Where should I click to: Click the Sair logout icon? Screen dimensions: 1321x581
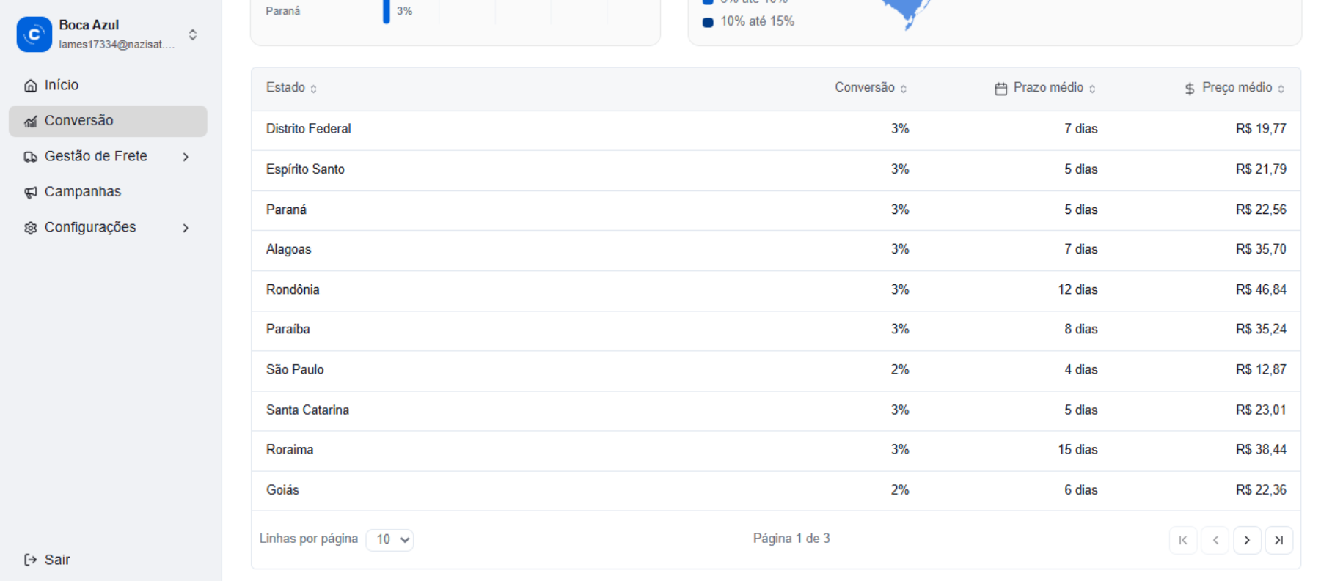pyautogui.click(x=30, y=560)
